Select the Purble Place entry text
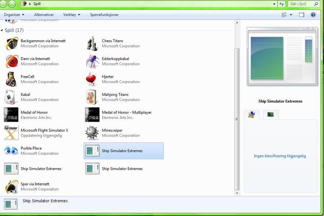 pyautogui.click(x=31, y=148)
